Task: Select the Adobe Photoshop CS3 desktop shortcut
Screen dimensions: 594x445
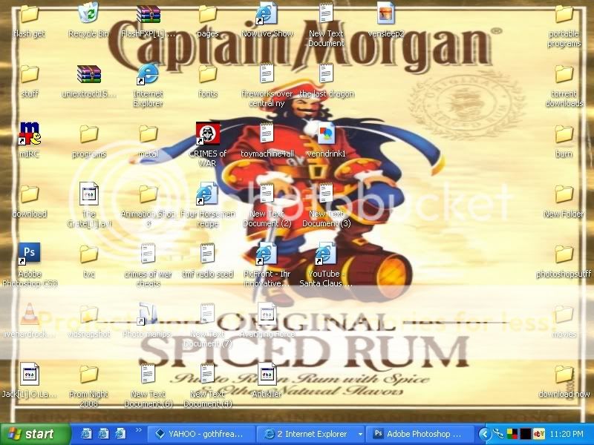Action: [29, 254]
